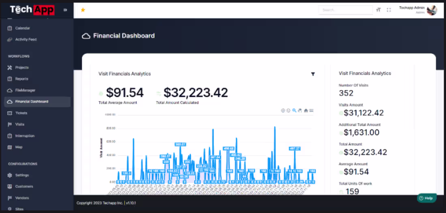Click the Customers icon in sidebar
446x213 pixels.
[x=10, y=186]
